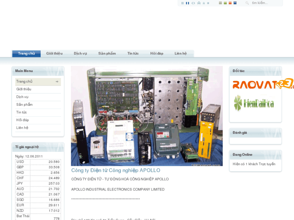Go to 'Liên hệ' in top navigation
This screenshot has height=220, width=294.
coord(180,54)
